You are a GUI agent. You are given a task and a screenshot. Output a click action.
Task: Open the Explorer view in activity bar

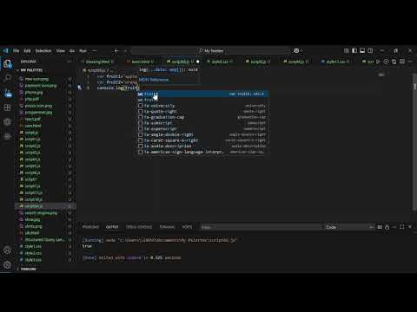pos(8,64)
